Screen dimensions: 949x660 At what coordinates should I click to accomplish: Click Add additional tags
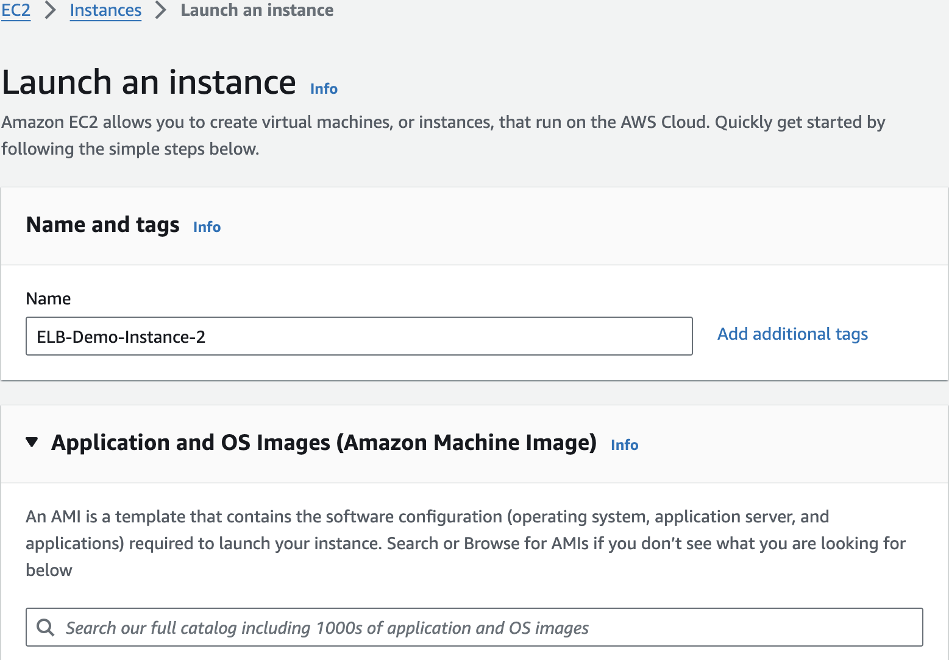[x=792, y=334]
